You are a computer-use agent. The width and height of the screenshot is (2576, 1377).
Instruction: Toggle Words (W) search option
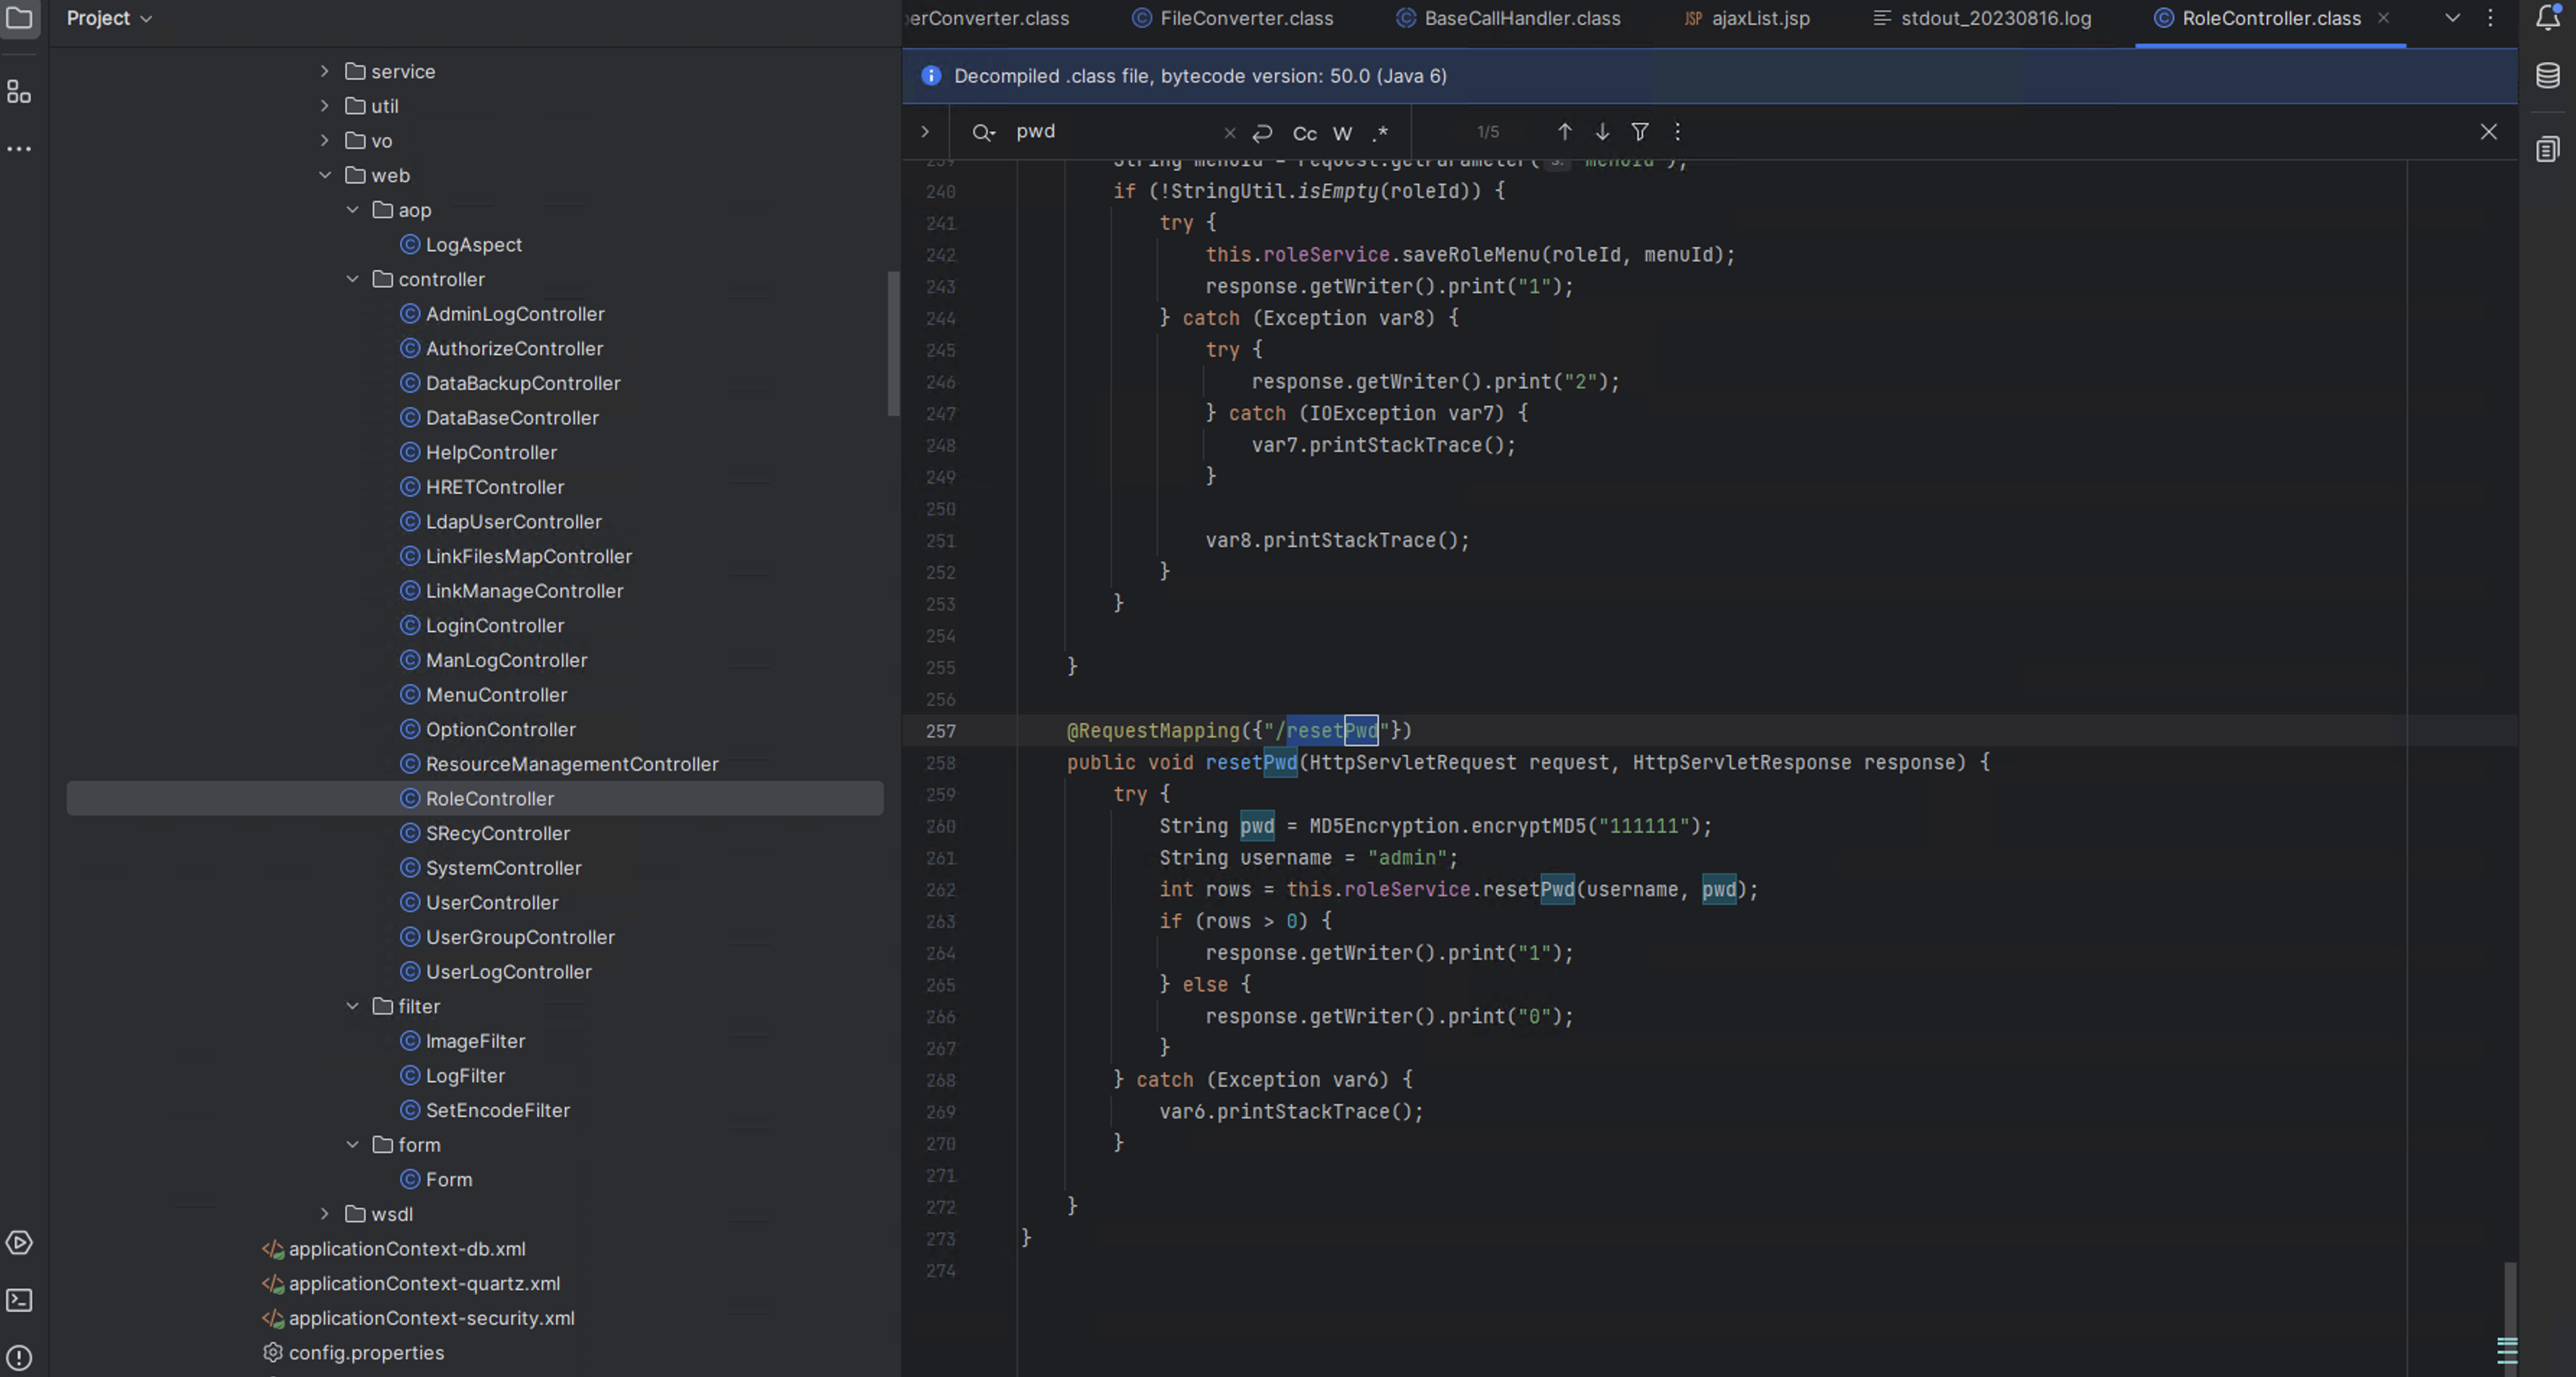pyautogui.click(x=1343, y=133)
